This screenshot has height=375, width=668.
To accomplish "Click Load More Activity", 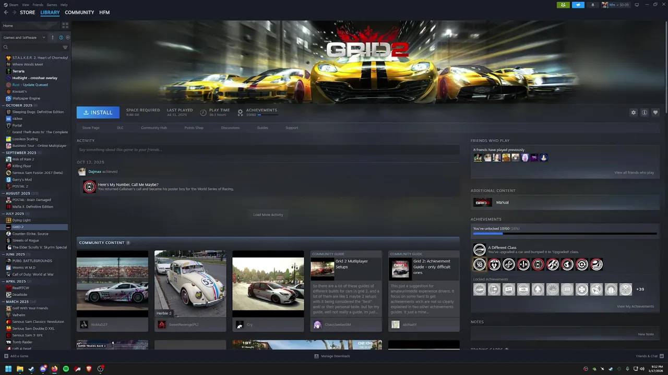I will tap(268, 215).
